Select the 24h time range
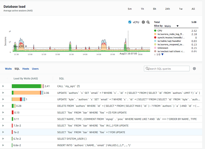Viewport: 205px width, 149px height. 167,9
